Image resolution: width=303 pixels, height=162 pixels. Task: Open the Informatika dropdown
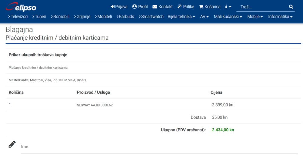tap(280, 17)
